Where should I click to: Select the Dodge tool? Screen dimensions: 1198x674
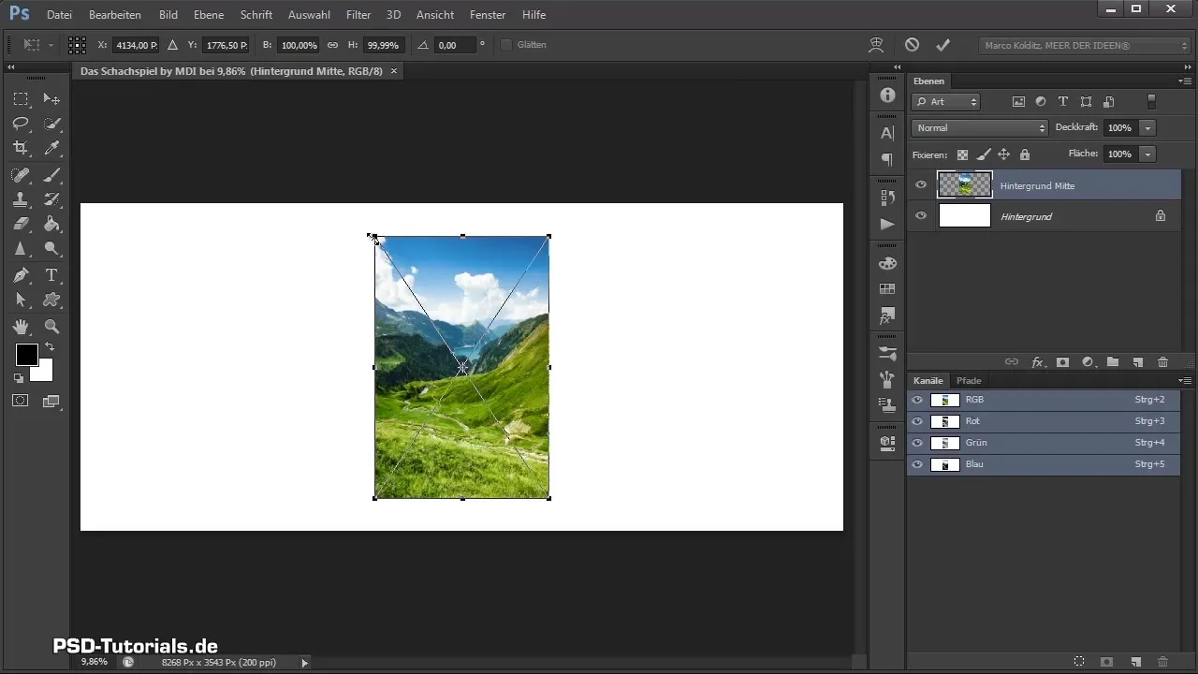coord(51,249)
